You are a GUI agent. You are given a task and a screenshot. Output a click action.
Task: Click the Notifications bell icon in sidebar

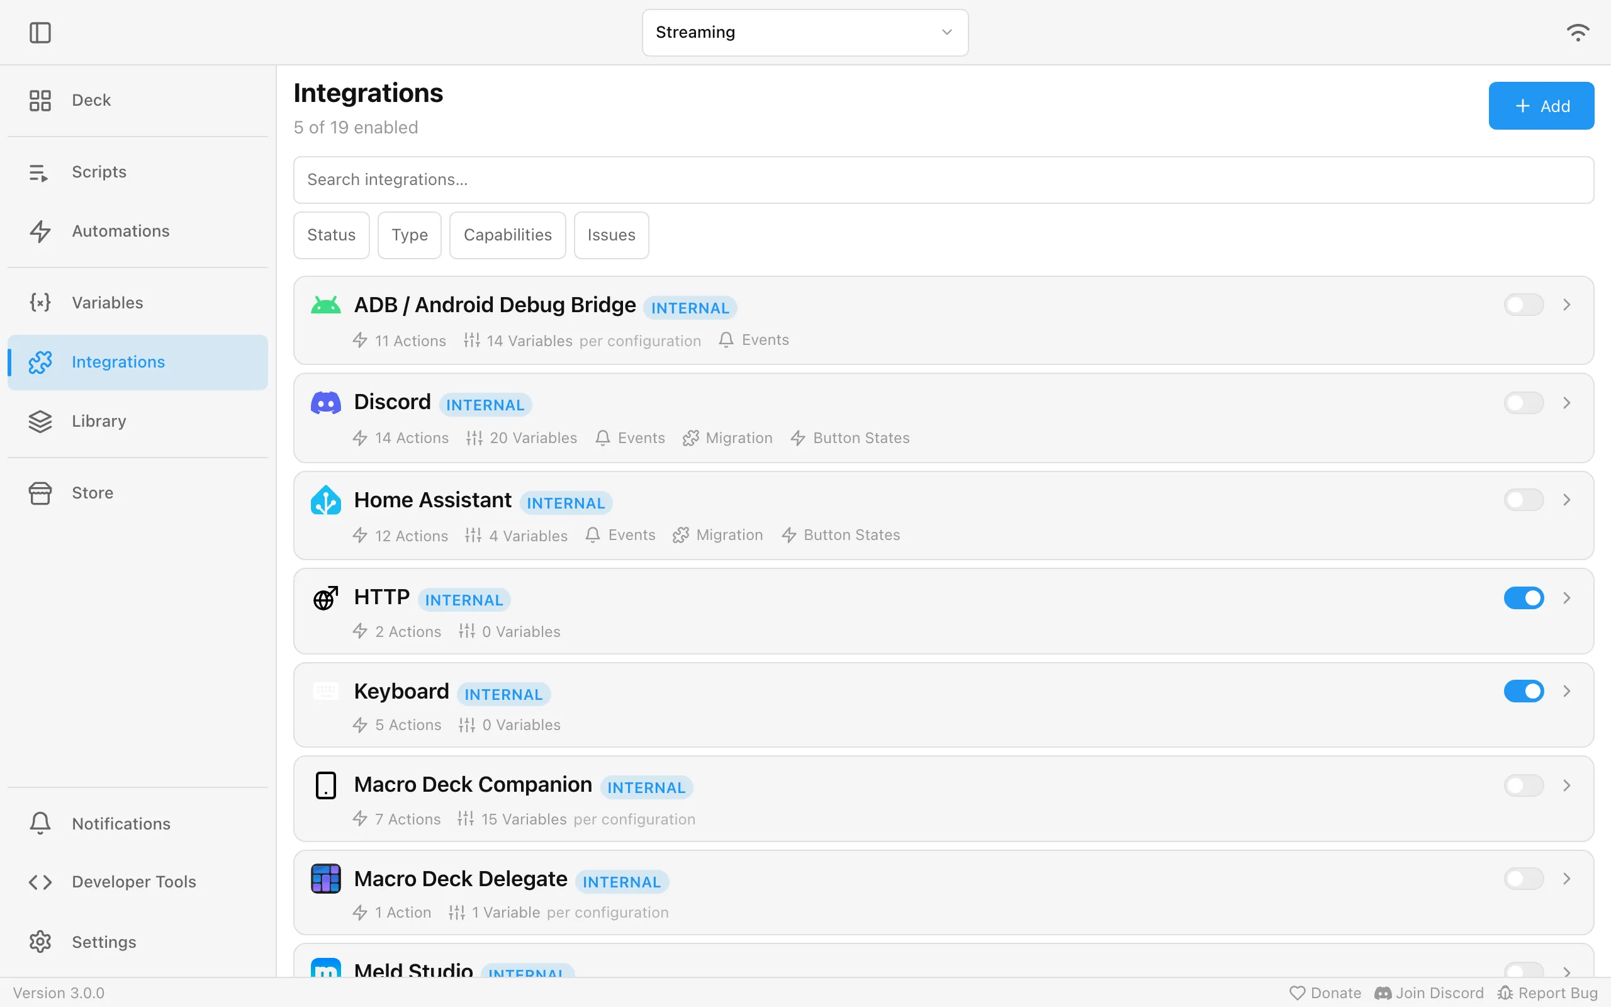click(x=40, y=824)
